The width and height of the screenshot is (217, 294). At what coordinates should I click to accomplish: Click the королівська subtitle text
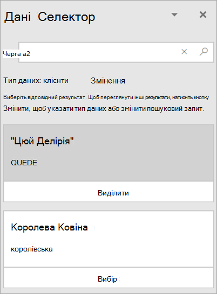32,249
